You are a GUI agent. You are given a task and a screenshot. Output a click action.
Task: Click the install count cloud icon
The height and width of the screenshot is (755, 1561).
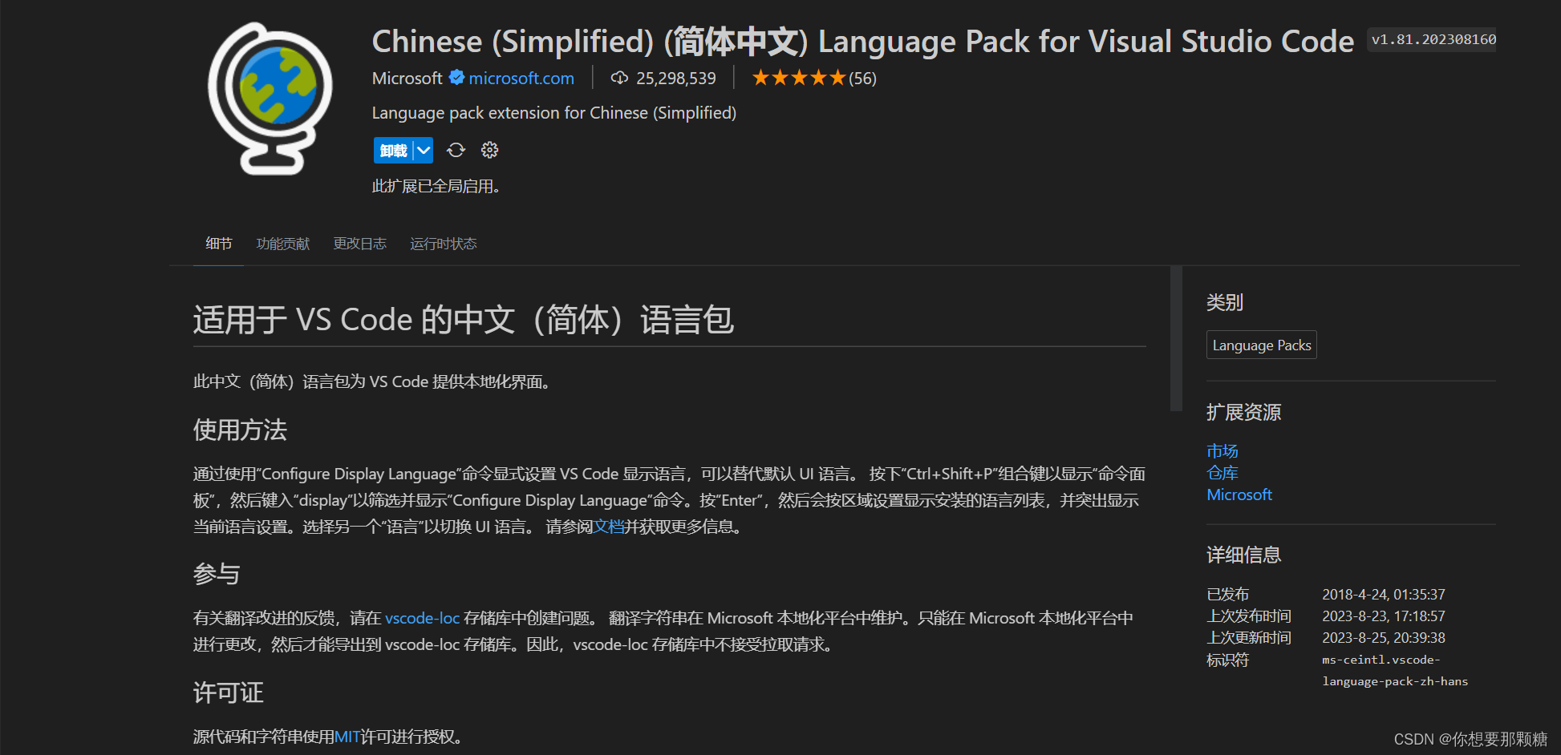[619, 78]
